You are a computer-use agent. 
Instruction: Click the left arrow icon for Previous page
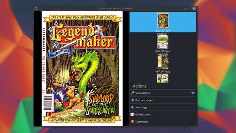[x=132, y=100]
